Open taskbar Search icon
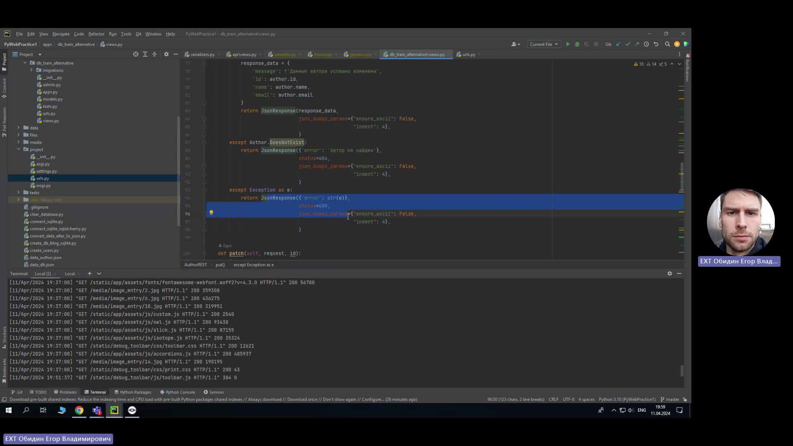Viewport: 793px width, 446px height. coord(26,410)
